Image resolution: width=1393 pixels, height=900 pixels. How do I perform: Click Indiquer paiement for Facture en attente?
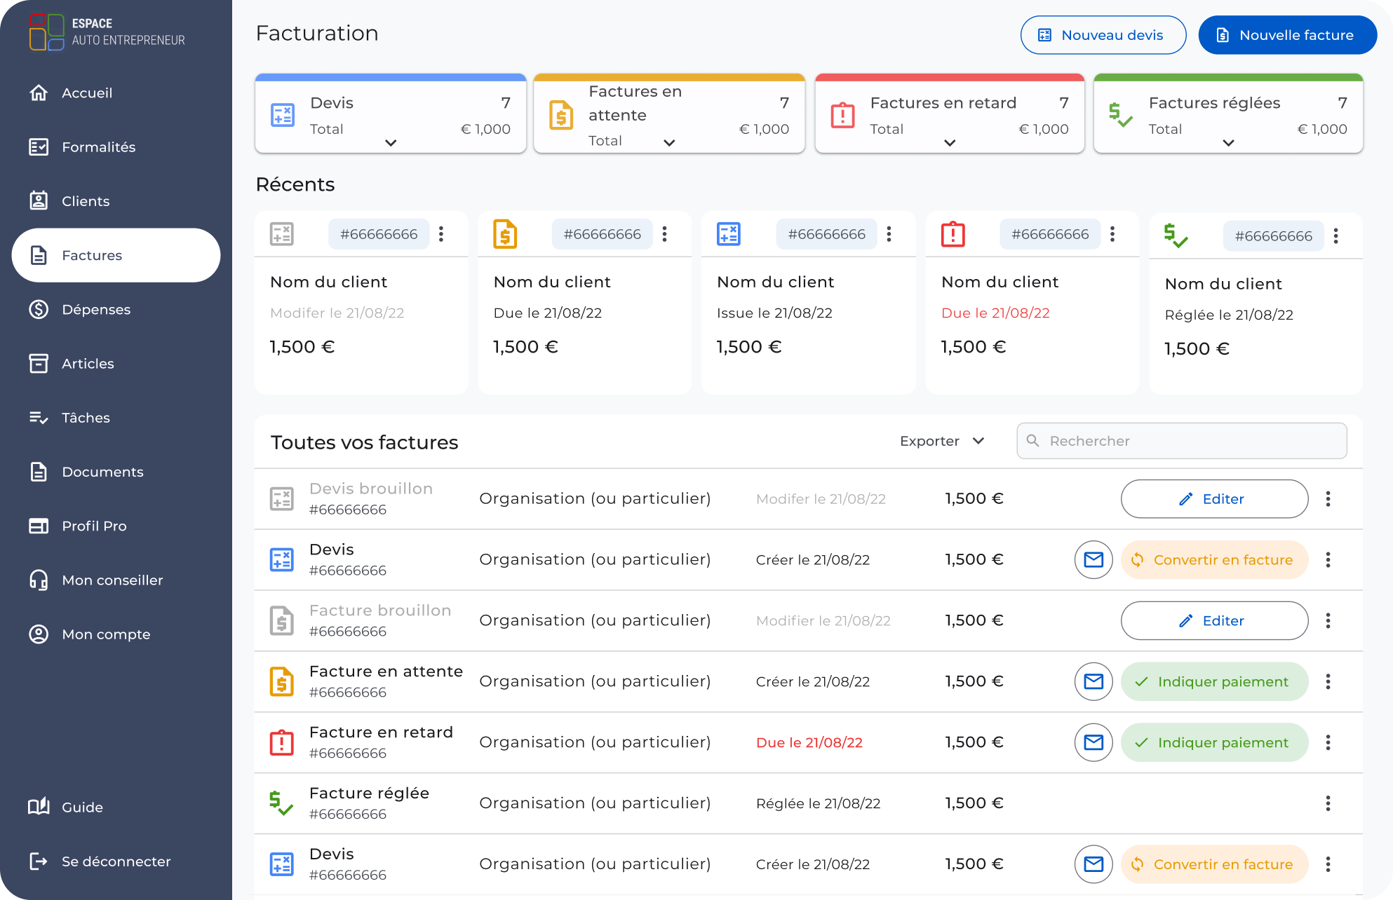click(x=1214, y=682)
